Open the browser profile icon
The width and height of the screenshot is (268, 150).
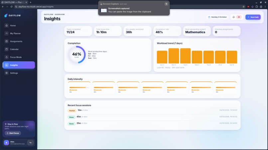click(x=261, y=7)
